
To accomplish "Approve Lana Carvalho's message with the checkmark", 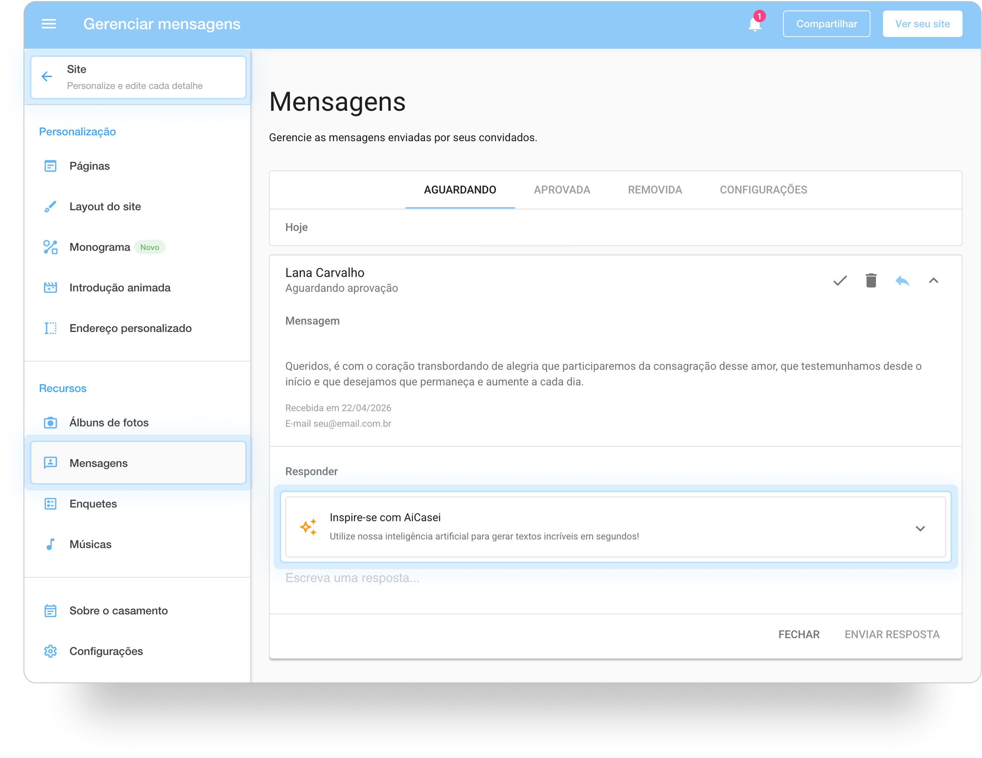I will pyautogui.click(x=839, y=280).
